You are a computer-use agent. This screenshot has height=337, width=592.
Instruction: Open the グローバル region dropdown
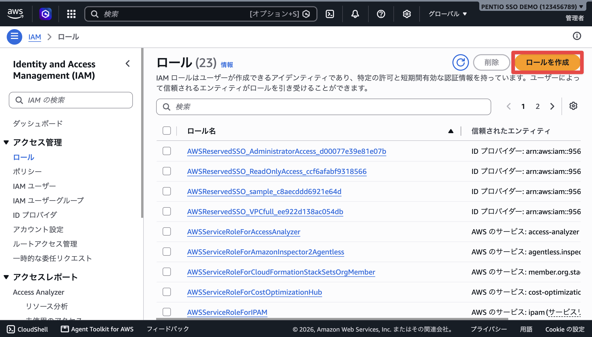coord(447,14)
